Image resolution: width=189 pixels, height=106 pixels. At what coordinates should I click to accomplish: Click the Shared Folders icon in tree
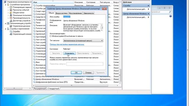point(11,12)
